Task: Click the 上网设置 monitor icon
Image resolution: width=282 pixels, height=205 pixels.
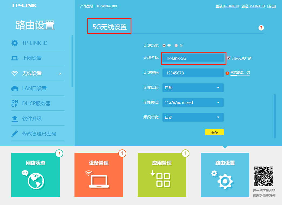Action: pyautogui.click(x=15, y=58)
